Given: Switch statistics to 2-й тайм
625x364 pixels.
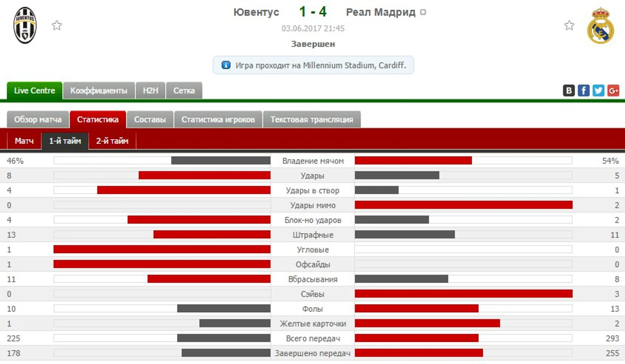Looking at the screenshot, I should [112, 141].
